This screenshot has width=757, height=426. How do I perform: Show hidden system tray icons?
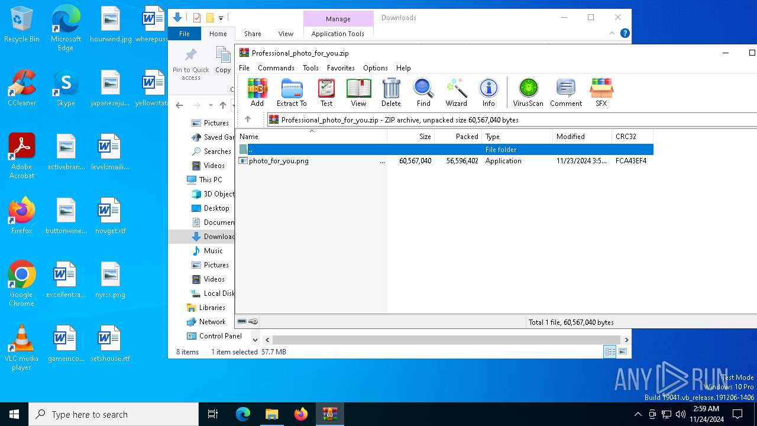point(638,414)
